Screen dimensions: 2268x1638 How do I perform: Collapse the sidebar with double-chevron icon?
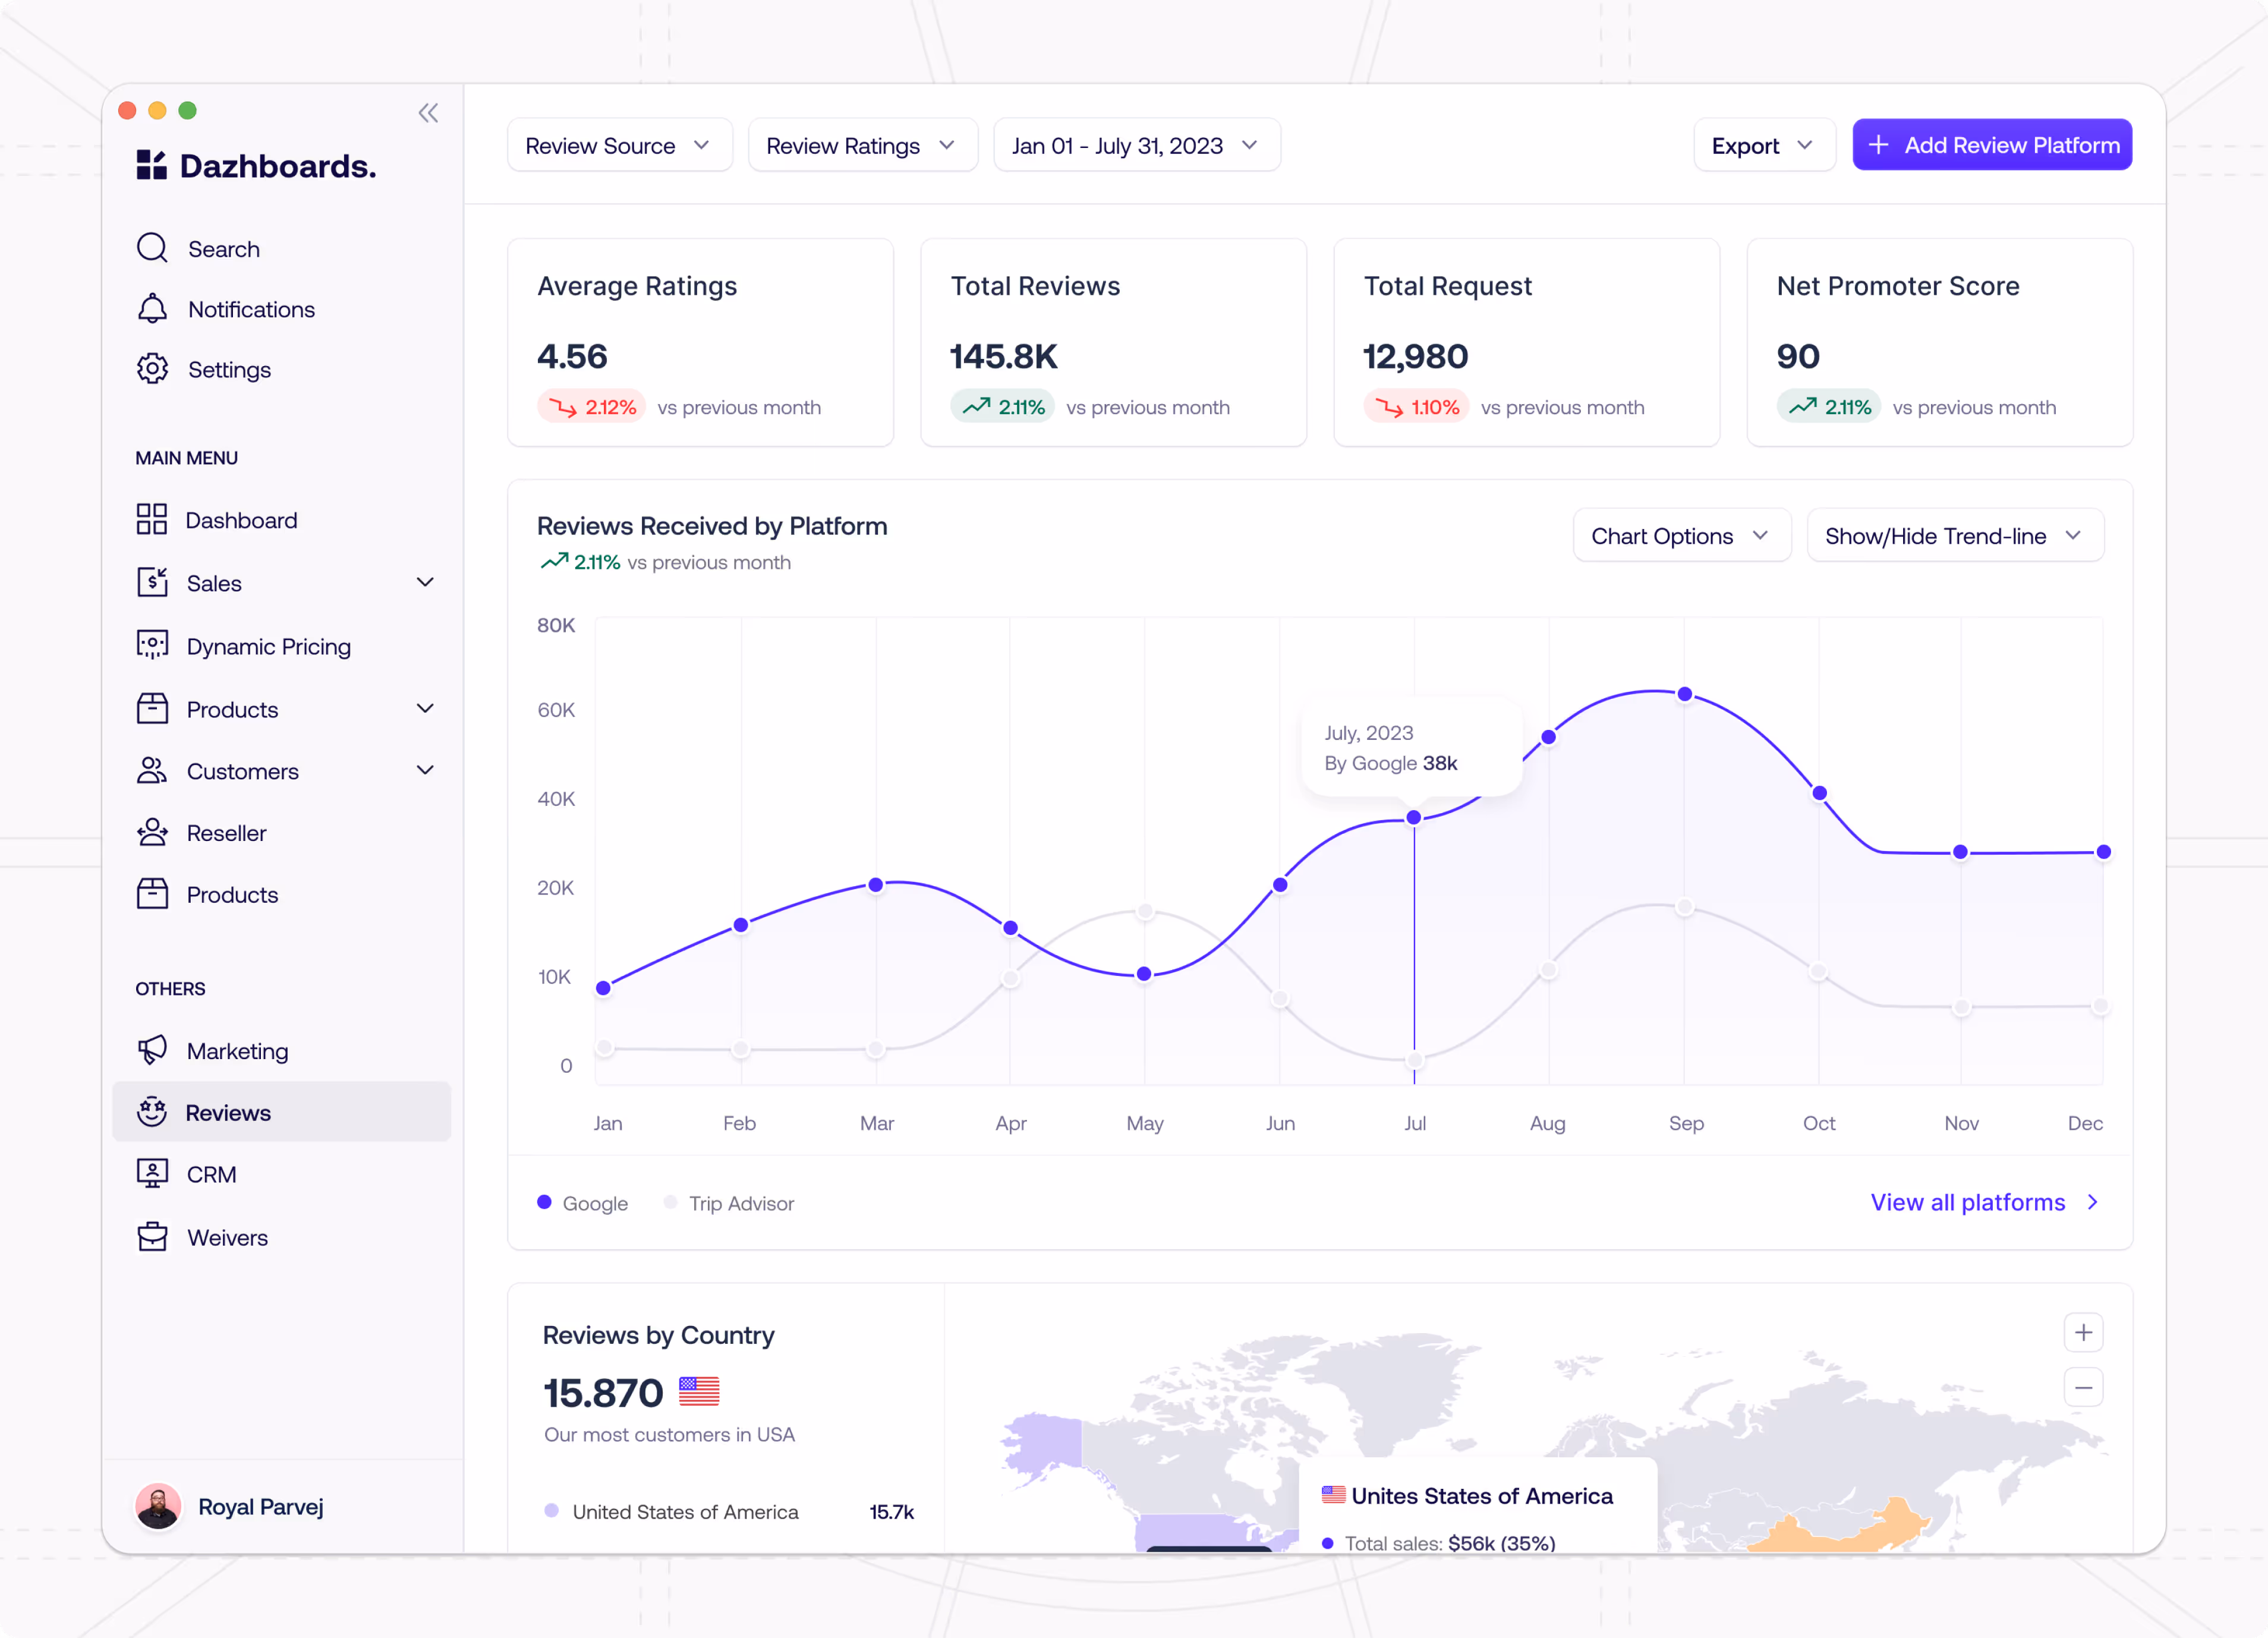pyautogui.click(x=428, y=113)
